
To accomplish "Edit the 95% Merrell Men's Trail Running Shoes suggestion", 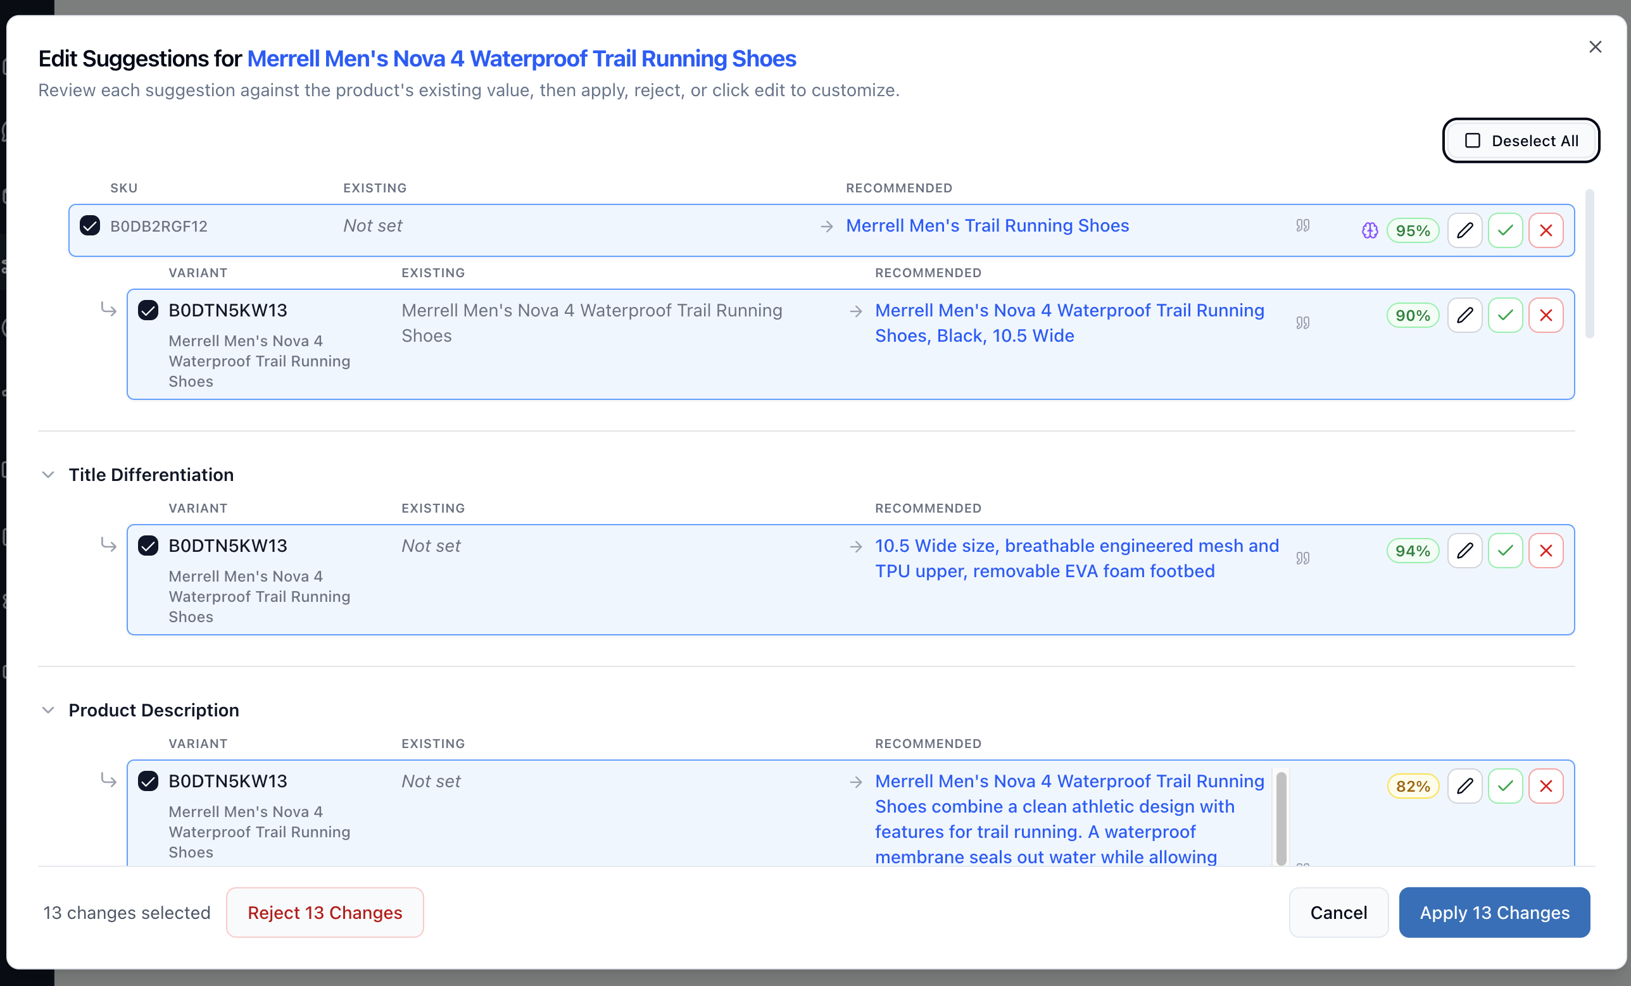I will click(1464, 230).
